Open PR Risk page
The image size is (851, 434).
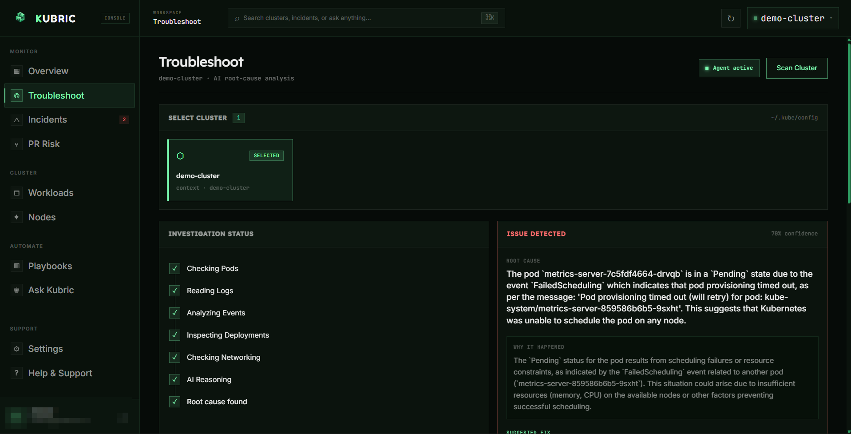(70, 144)
